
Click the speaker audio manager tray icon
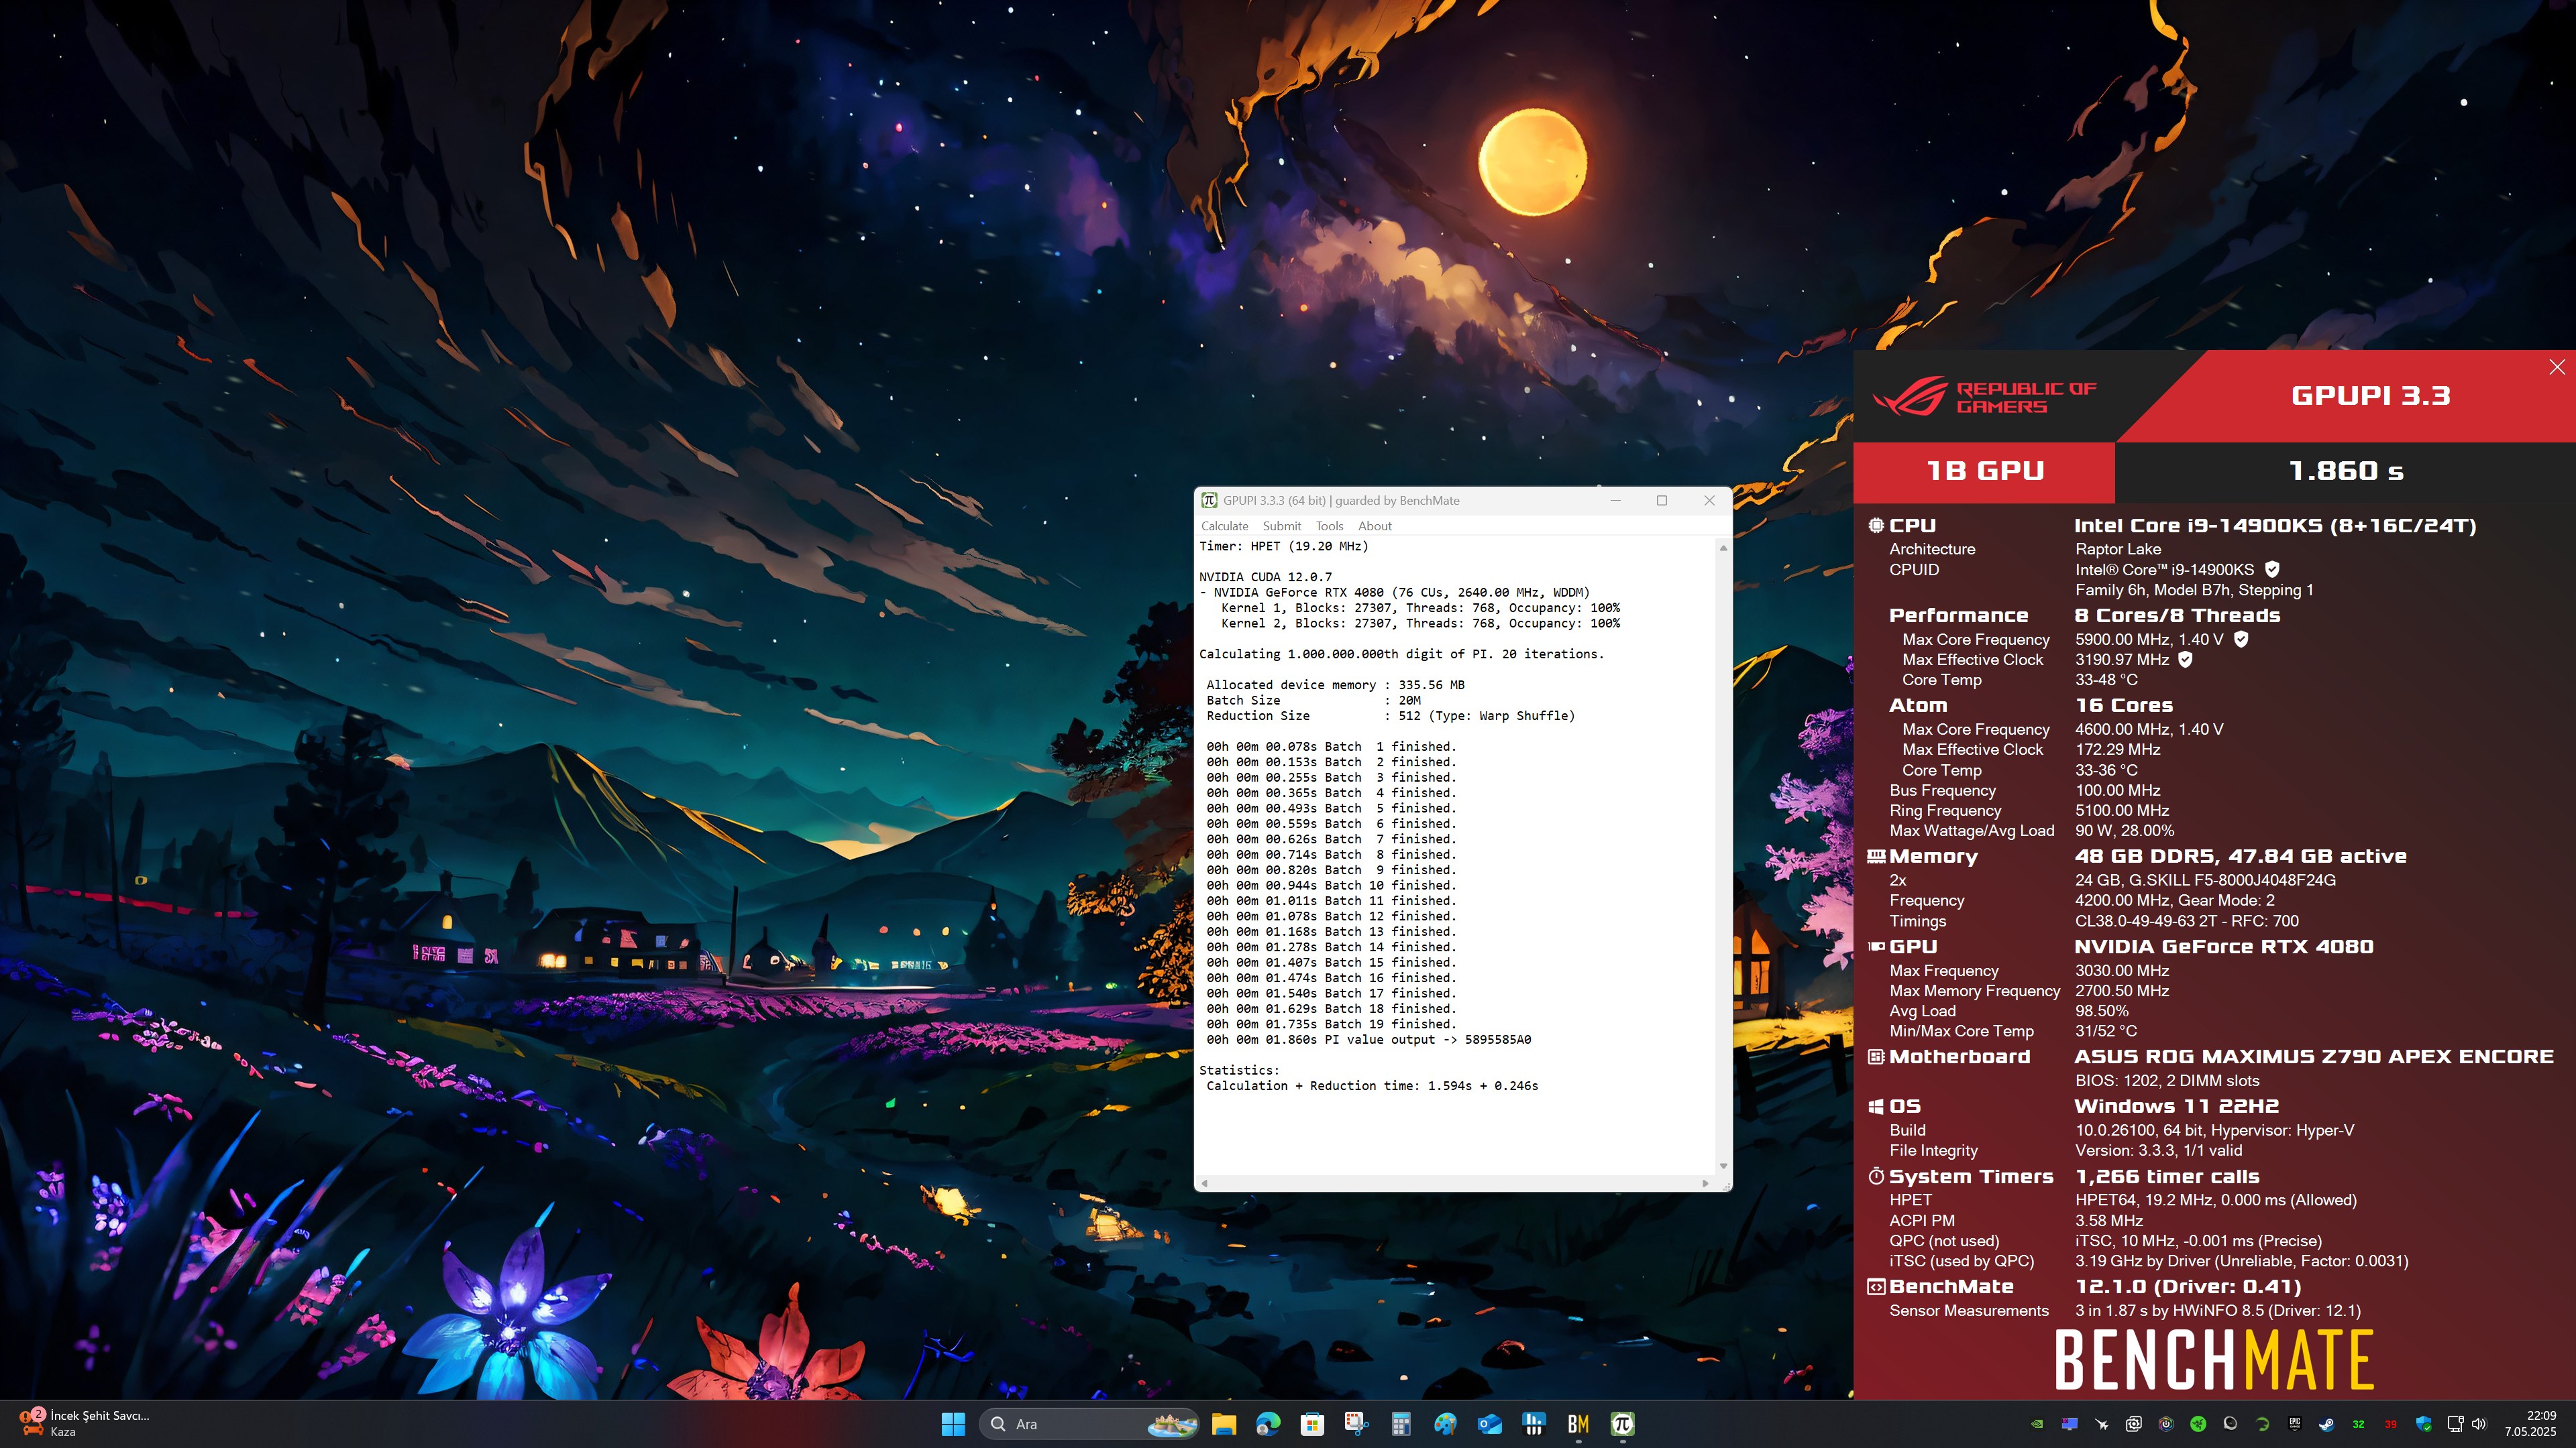click(x=2230, y=1424)
